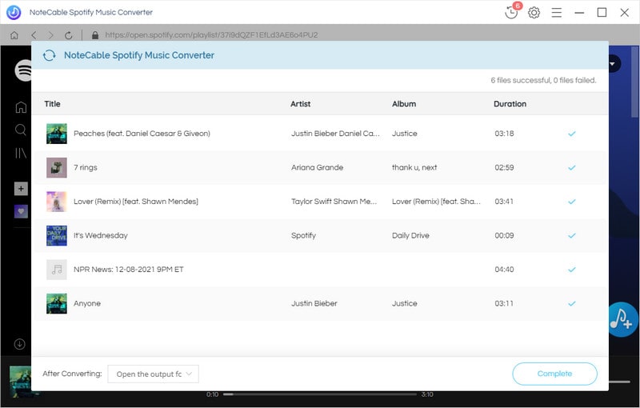Image resolution: width=640 pixels, height=408 pixels.
Task: Click the lock icon beside the URL
Action: (x=95, y=35)
